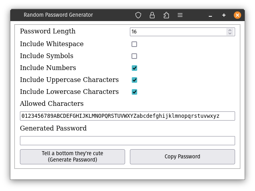Click the padlock icon in title bar
255x191 pixels.
coord(152,15)
